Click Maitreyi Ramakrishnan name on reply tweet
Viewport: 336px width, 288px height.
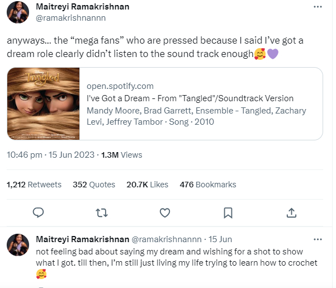[82, 239]
